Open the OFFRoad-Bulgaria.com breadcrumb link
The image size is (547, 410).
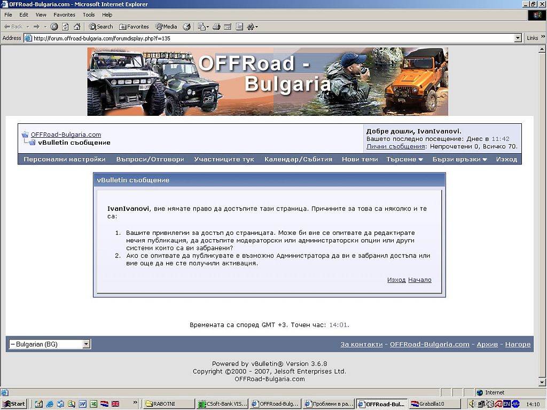coord(66,135)
